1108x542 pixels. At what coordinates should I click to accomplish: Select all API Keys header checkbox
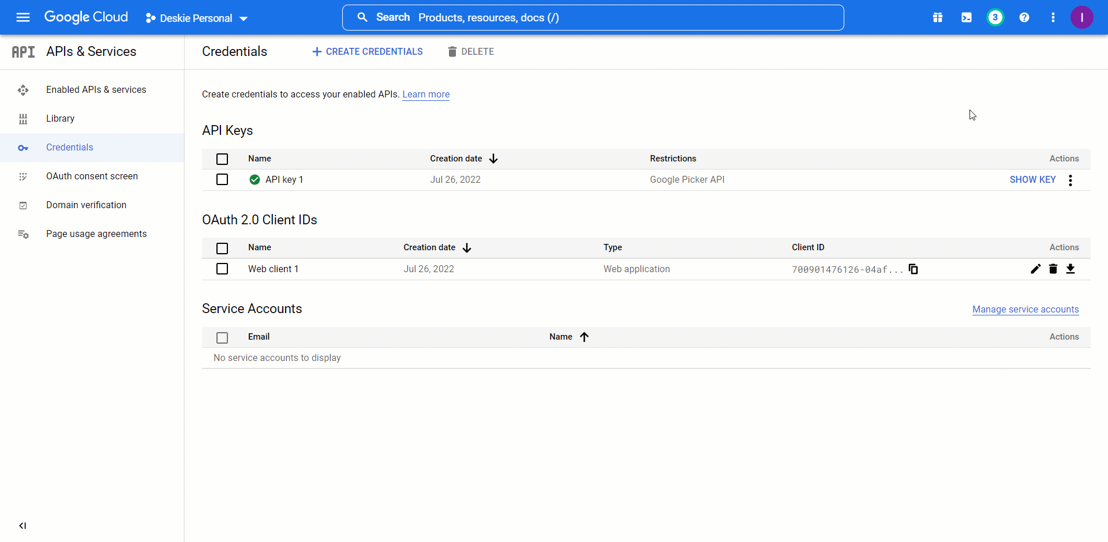tap(222, 159)
